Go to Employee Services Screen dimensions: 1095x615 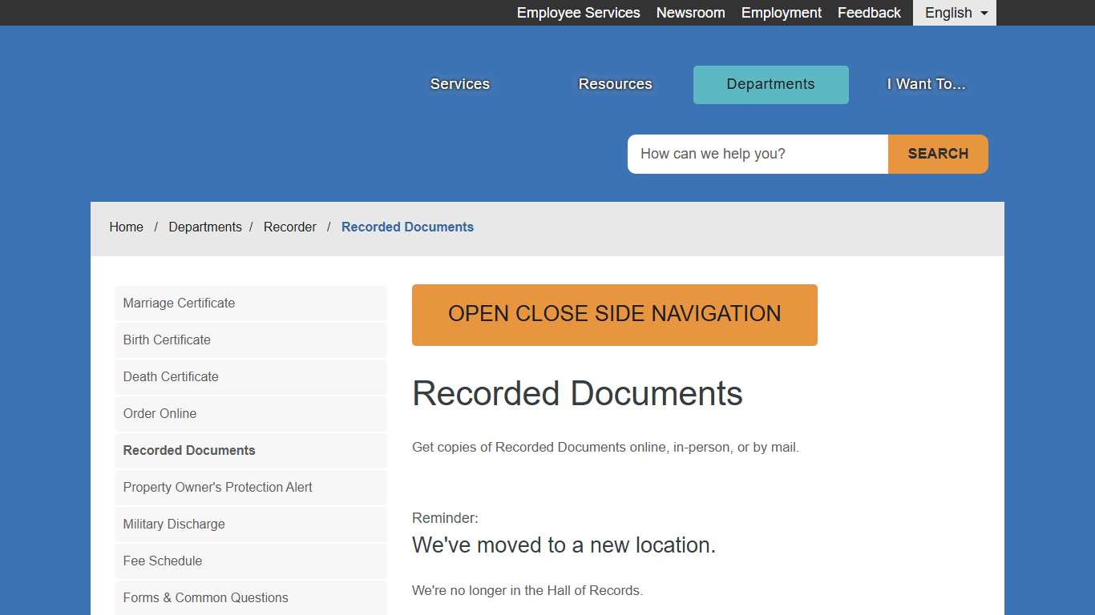click(x=578, y=13)
